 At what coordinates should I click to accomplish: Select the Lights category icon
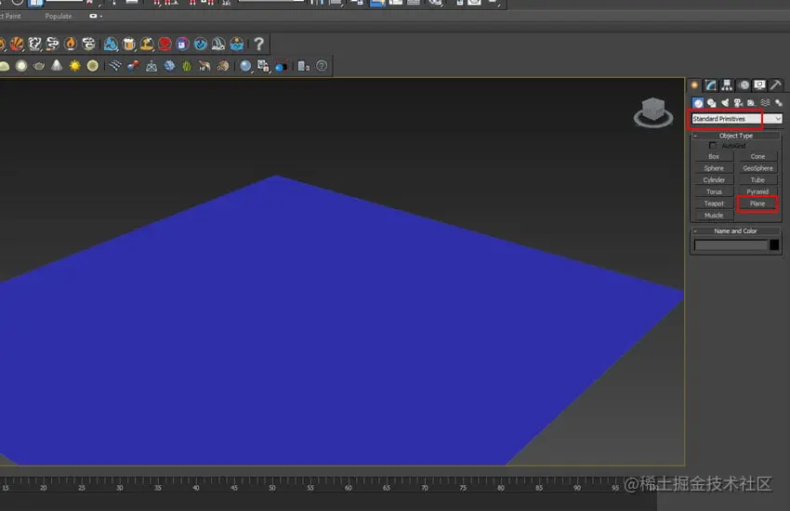point(725,103)
